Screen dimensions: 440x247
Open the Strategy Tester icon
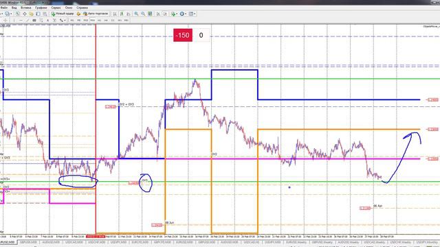click(x=45, y=14)
